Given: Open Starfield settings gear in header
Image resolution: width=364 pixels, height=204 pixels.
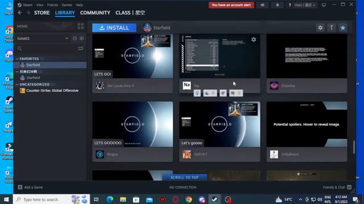Looking at the screenshot, I should (x=320, y=28).
